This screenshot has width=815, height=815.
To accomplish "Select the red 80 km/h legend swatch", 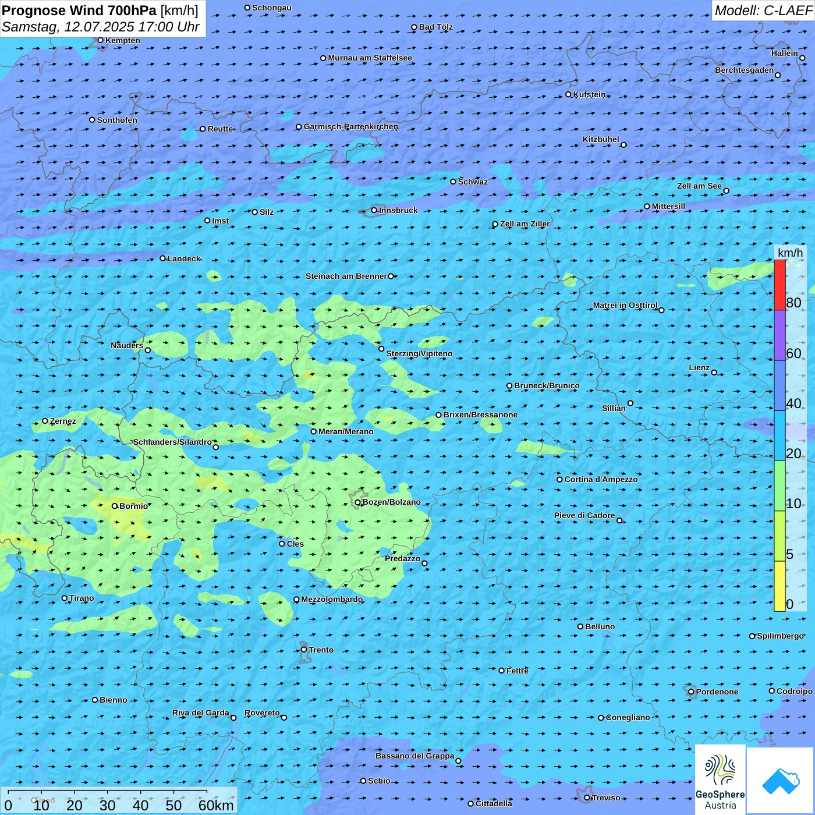I will point(780,285).
